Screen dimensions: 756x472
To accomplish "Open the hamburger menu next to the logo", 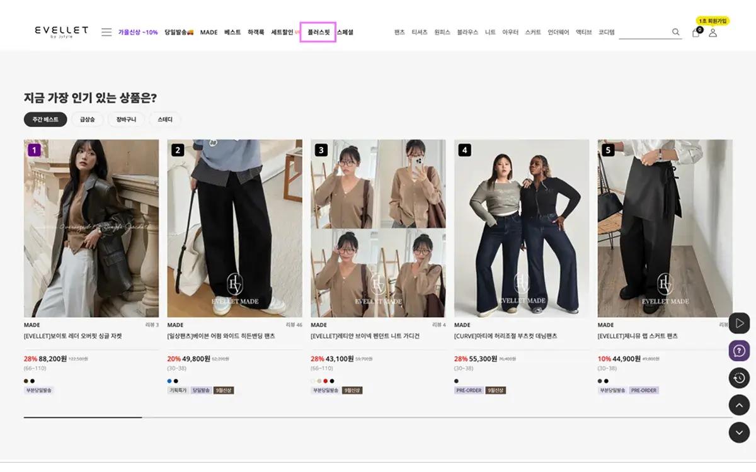I will point(106,31).
